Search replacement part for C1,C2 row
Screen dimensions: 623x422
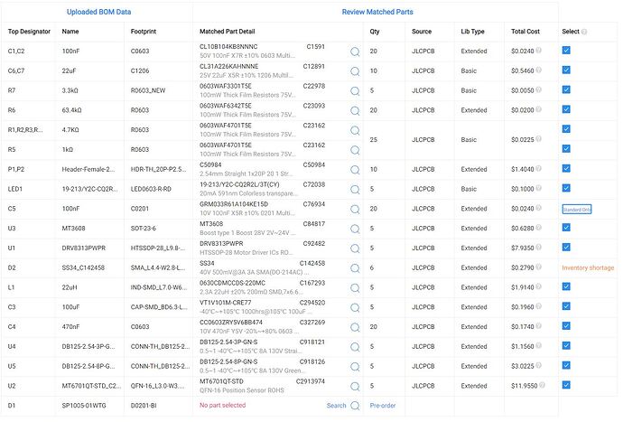coord(355,52)
